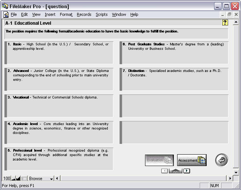Go to the next page arrow
Image resolution: width=241 pixels, height=190 pixels.
coord(187,171)
